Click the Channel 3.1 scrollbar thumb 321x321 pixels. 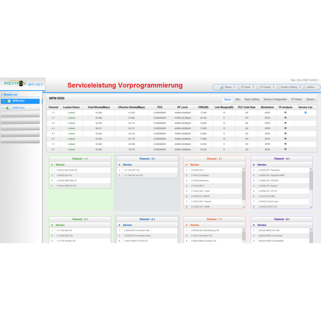tap(244, 185)
